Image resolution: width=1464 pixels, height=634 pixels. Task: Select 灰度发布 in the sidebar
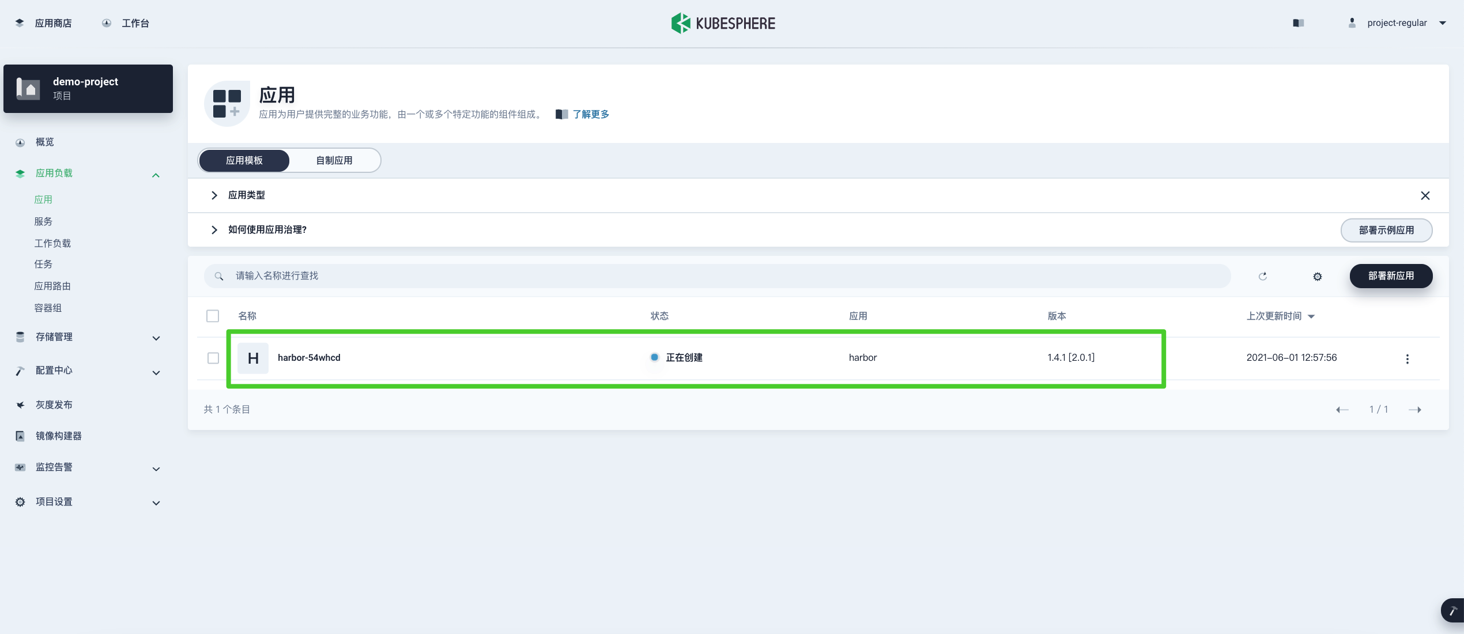[55, 404]
